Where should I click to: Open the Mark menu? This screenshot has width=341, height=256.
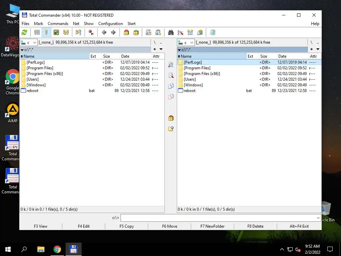point(39,24)
